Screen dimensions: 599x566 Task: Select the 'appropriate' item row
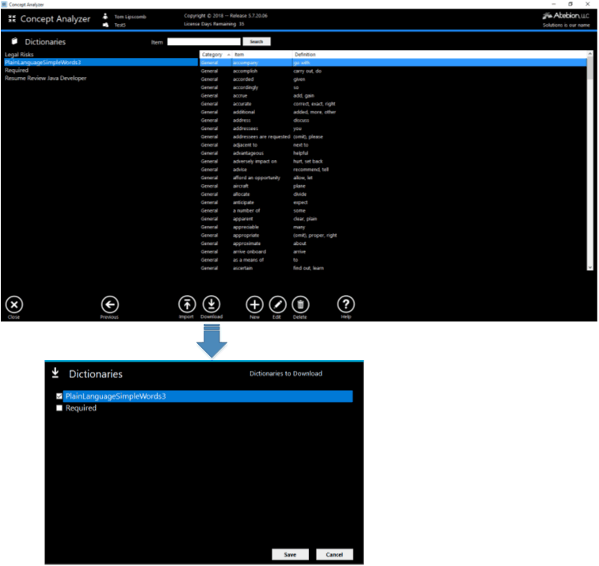click(x=393, y=235)
